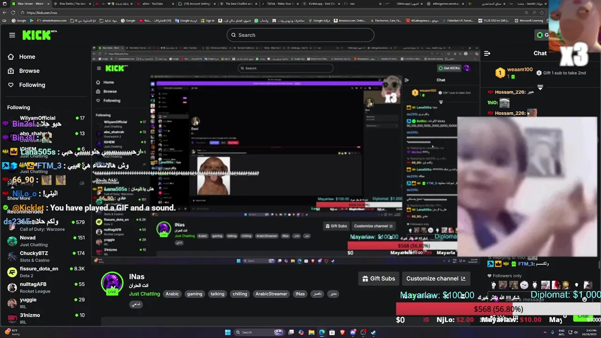Expand the Show More following list
Screen dimensions: 601x338
(19, 198)
